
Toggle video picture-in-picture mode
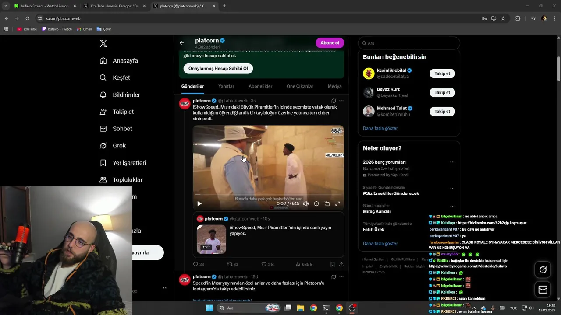[327, 203]
